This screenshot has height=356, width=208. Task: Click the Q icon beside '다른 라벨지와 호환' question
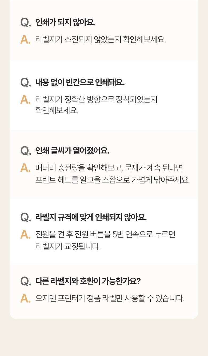[26, 281]
